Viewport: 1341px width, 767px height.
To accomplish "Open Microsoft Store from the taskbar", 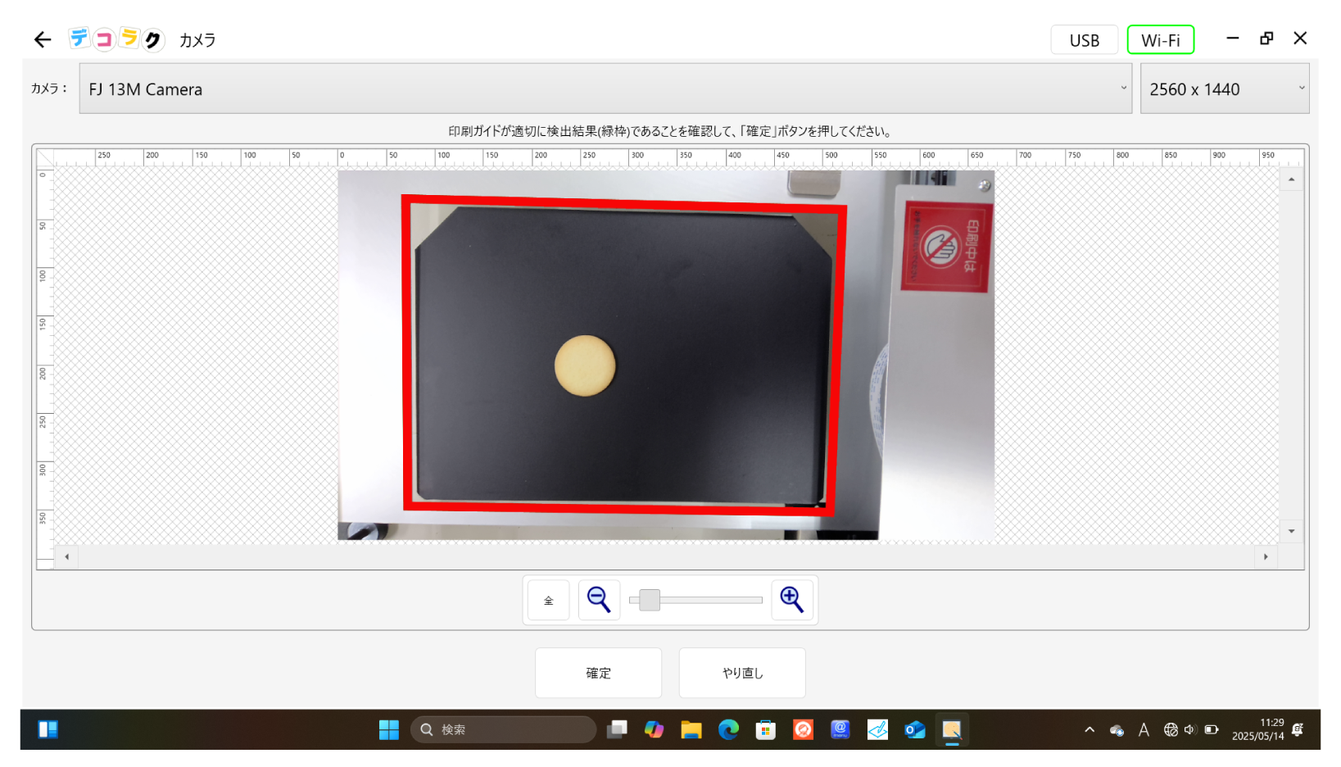I will [766, 729].
